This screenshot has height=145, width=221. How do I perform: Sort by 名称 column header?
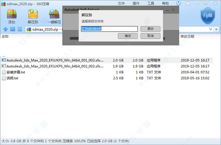[5, 37]
